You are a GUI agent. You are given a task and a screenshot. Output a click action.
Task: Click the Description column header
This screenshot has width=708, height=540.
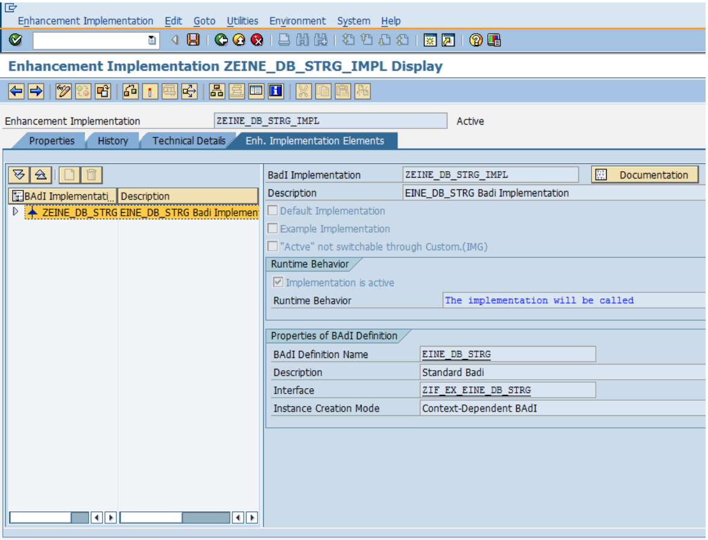[x=188, y=196]
